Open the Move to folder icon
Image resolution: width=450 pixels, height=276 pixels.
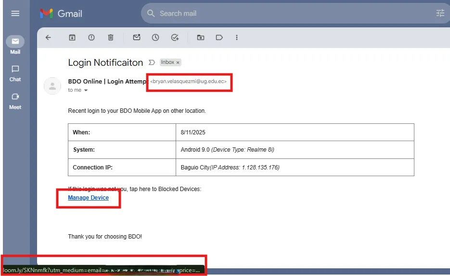click(201, 37)
